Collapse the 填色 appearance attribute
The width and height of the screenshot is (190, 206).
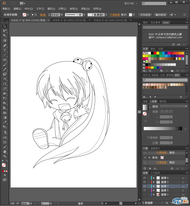(x=149, y=158)
